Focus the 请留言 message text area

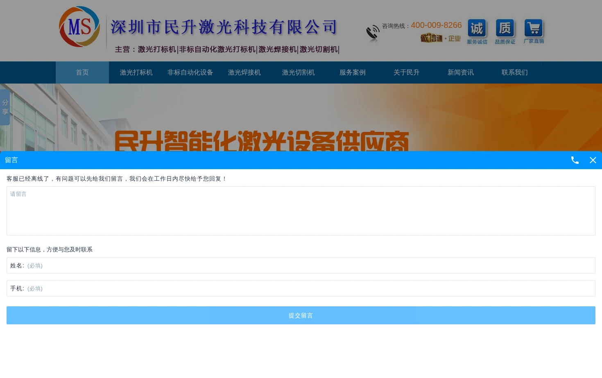[x=301, y=211]
